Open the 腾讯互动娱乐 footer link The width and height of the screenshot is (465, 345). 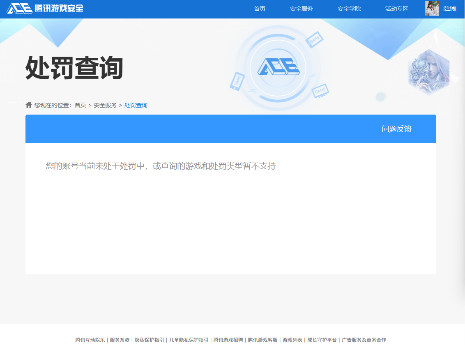click(x=90, y=340)
